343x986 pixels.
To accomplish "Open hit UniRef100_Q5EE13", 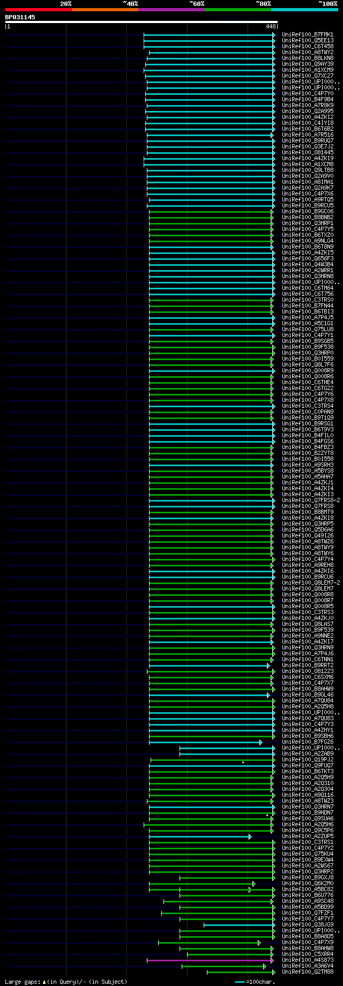I will [308, 40].
